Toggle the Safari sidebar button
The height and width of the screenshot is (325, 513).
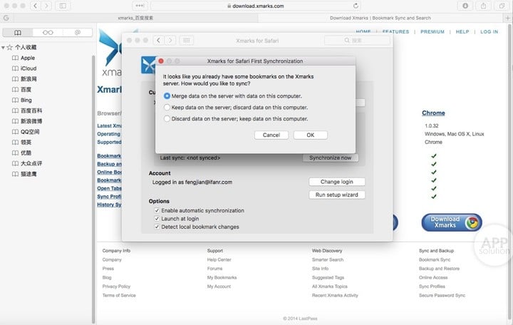point(63,6)
